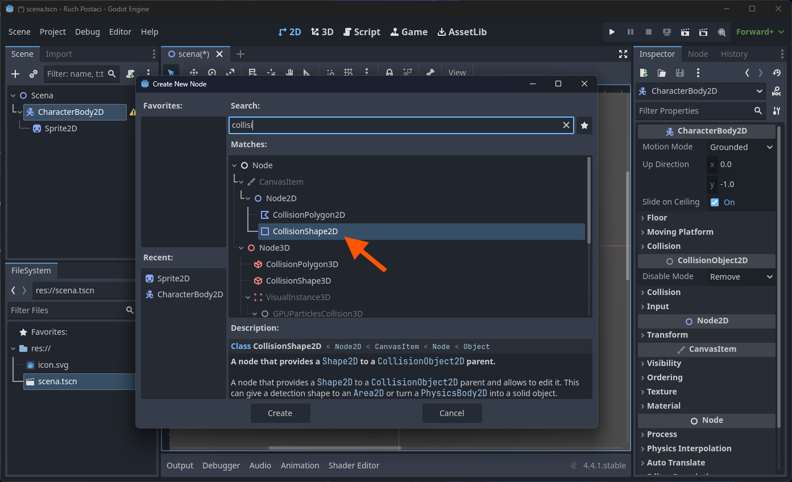Clear search text with X icon
This screenshot has width=792, height=482.
566,126
